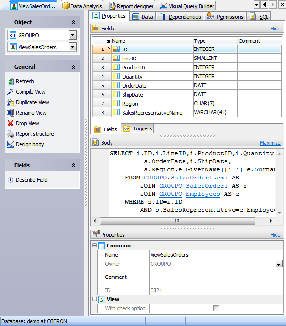This screenshot has width=286, height=326.
Task: Click the Type column header
Action: [215, 41]
